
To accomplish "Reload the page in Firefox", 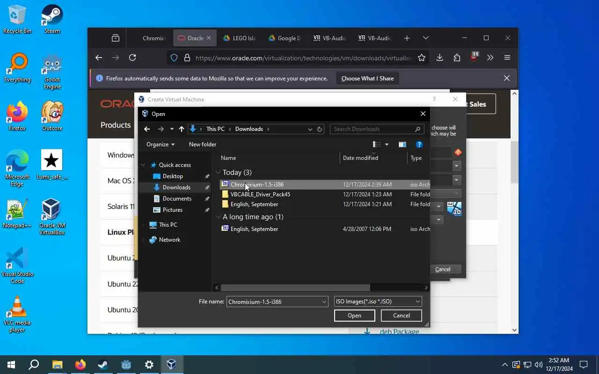I will click(132, 58).
